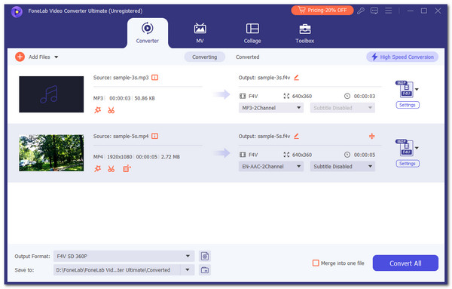The height and width of the screenshot is (289, 452).
Task: Click the 00:00:05 duration clock icon
Action: tap(347, 155)
